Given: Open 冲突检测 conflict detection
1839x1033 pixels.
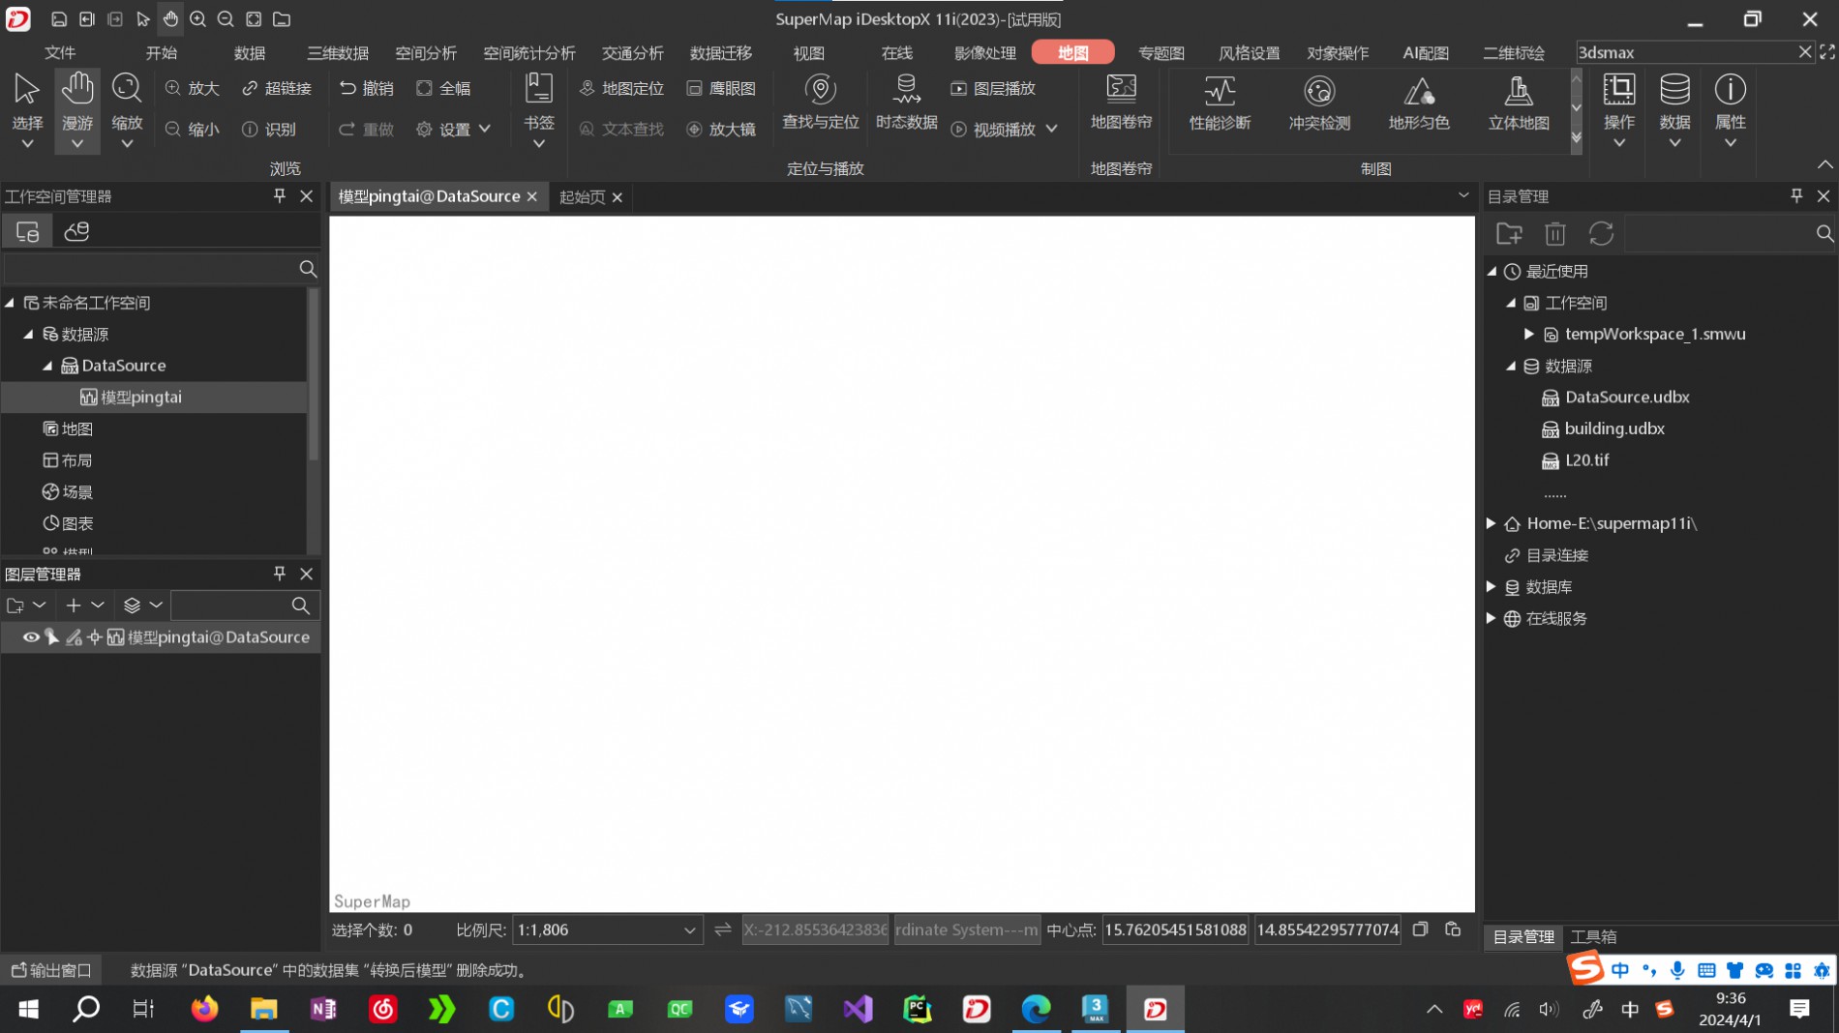Looking at the screenshot, I should pyautogui.click(x=1319, y=104).
